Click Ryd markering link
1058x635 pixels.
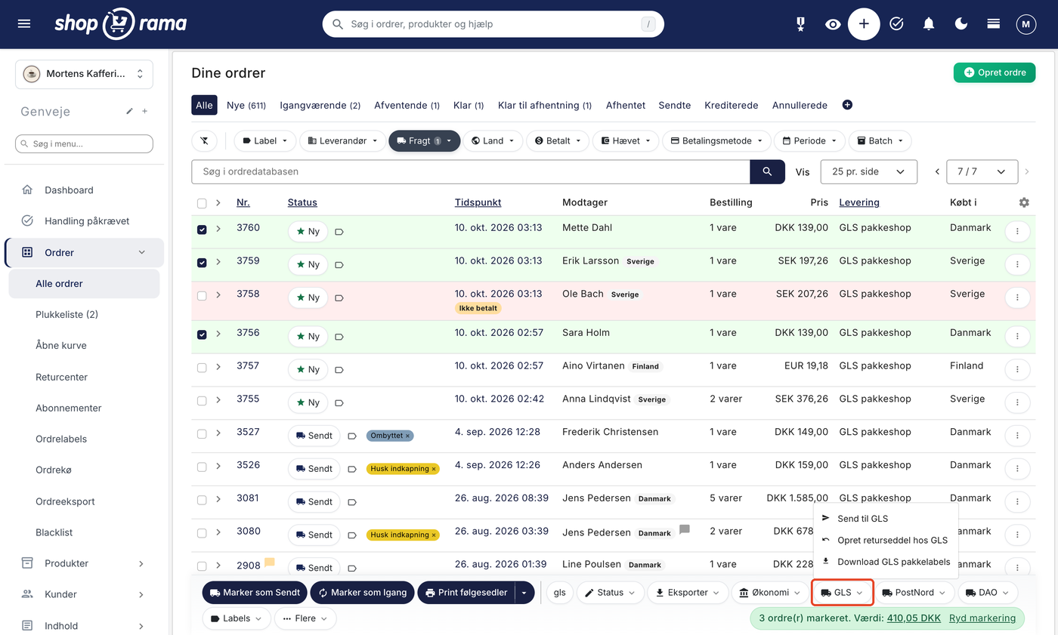click(x=982, y=618)
